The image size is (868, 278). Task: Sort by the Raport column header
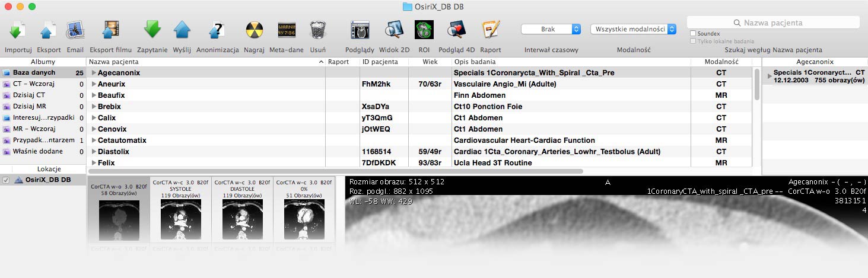coord(342,62)
